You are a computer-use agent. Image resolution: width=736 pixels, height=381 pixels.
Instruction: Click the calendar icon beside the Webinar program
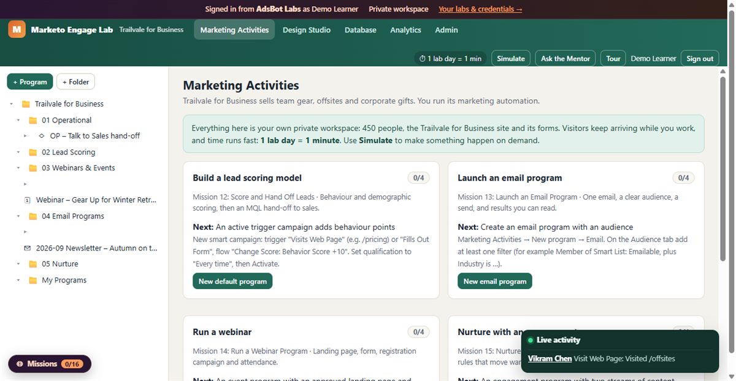coord(27,200)
